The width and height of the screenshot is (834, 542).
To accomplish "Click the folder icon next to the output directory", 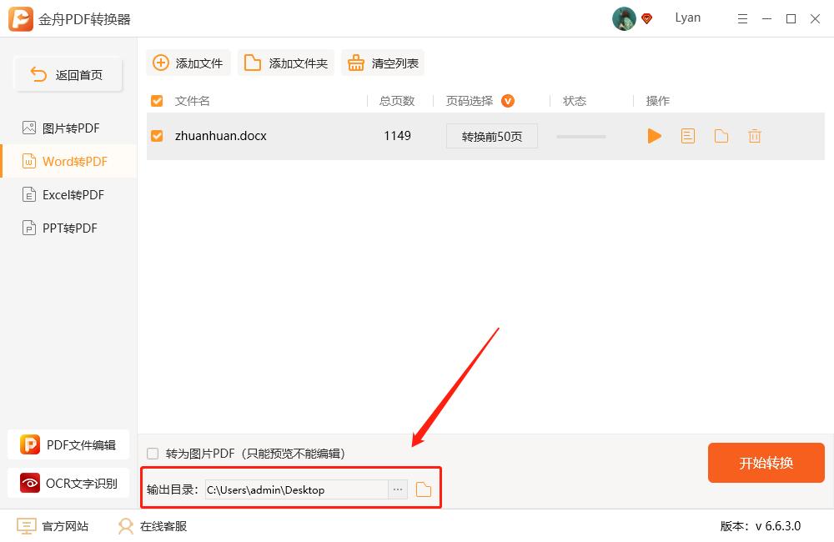I will [x=422, y=489].
